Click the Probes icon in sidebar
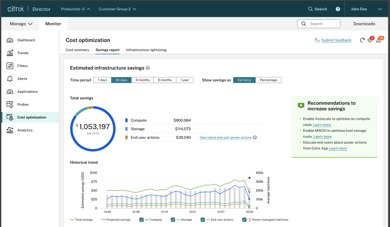Screen dimensions: 390x227 pos(10,105)
